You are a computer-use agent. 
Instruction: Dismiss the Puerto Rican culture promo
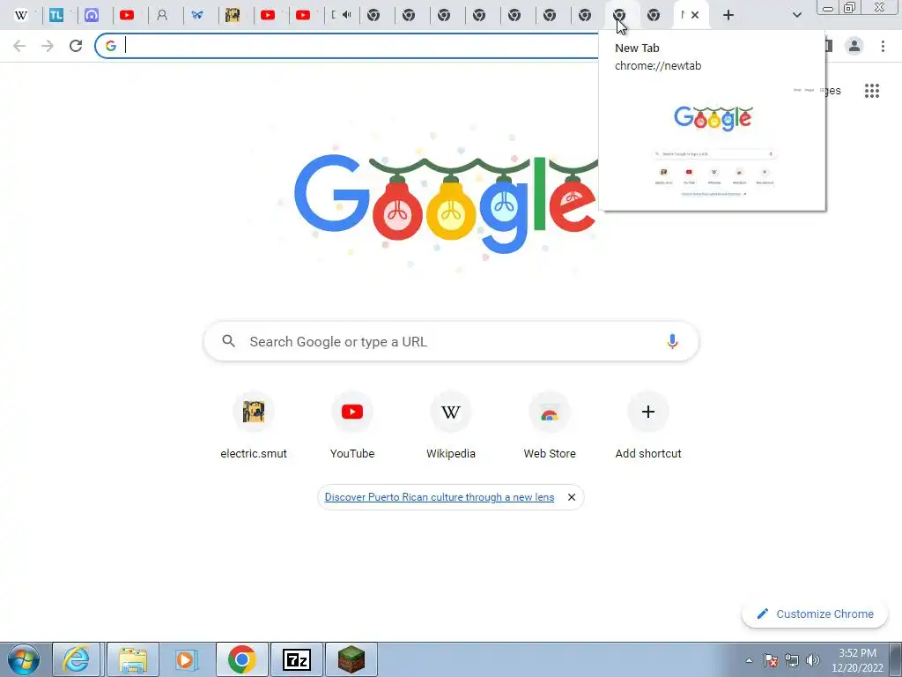[x=571, y=497]
